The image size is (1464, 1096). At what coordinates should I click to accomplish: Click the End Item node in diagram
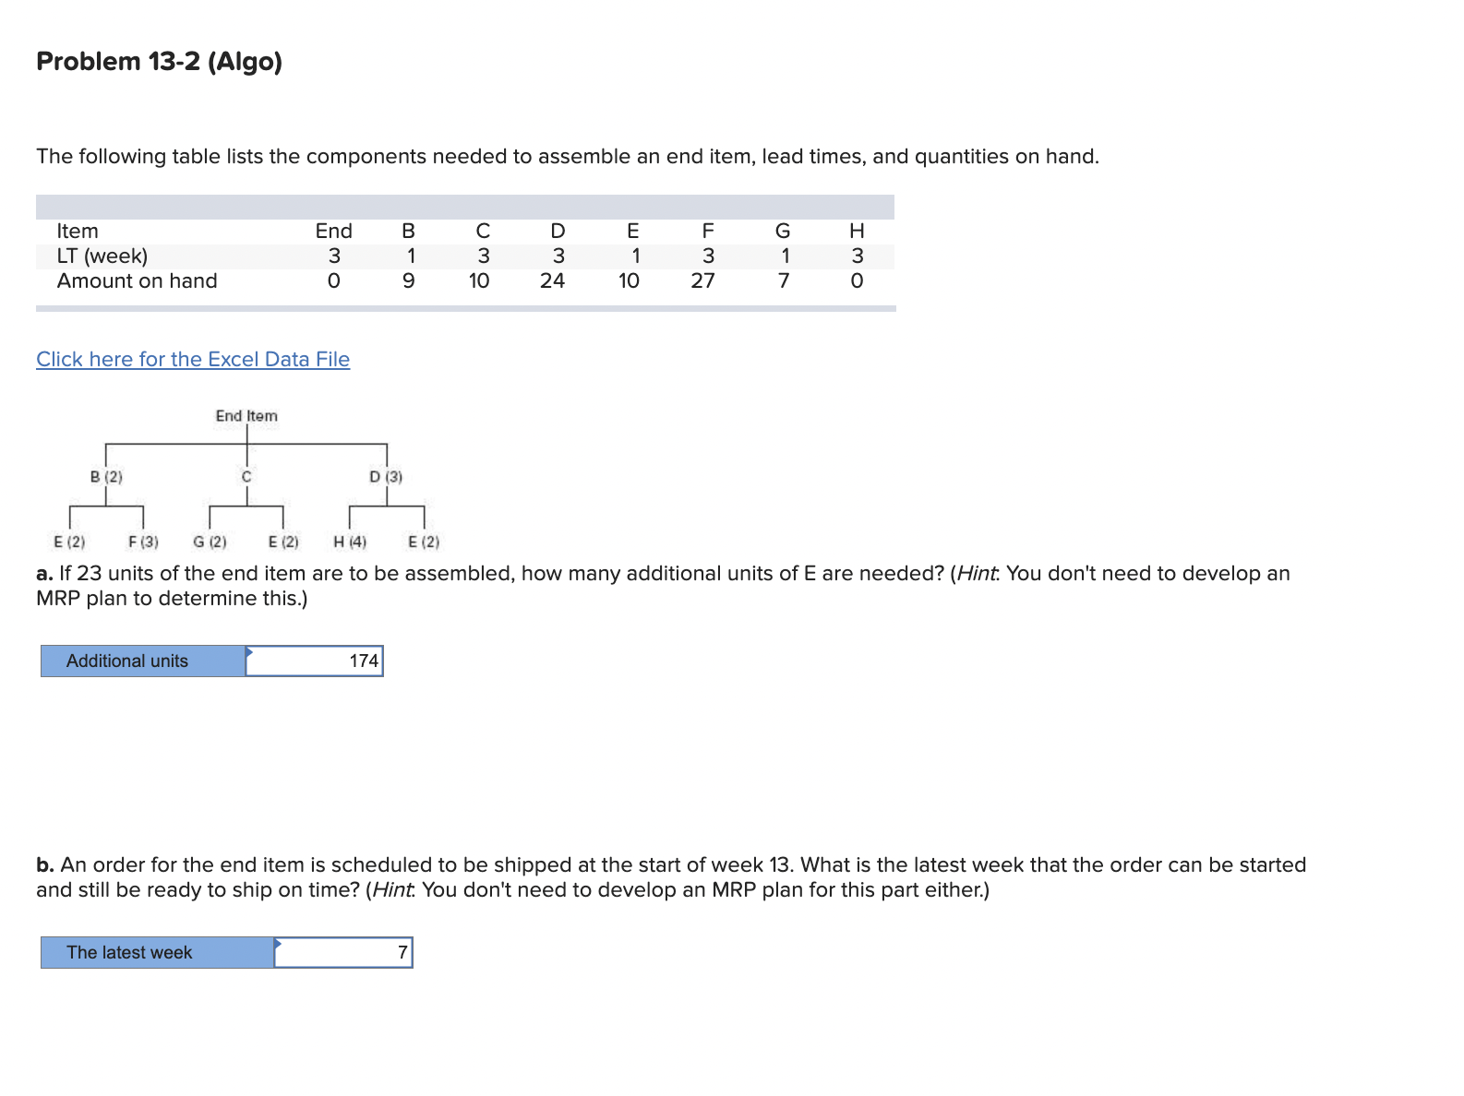coord(246,417)
